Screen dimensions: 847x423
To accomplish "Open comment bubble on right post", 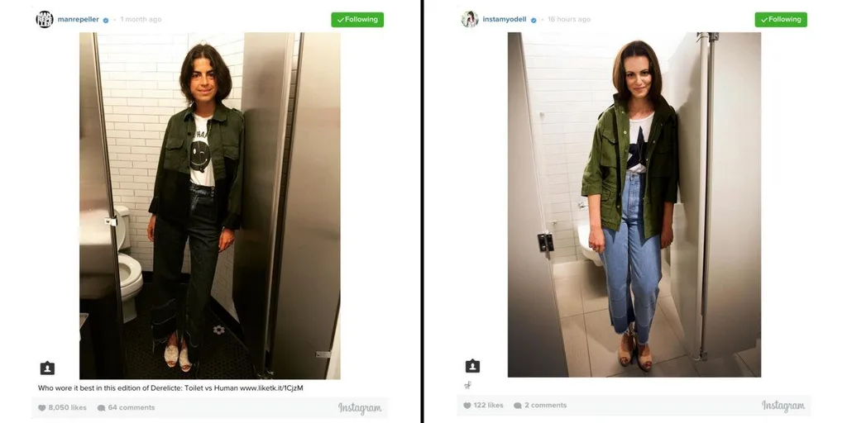I will [518, 405].
